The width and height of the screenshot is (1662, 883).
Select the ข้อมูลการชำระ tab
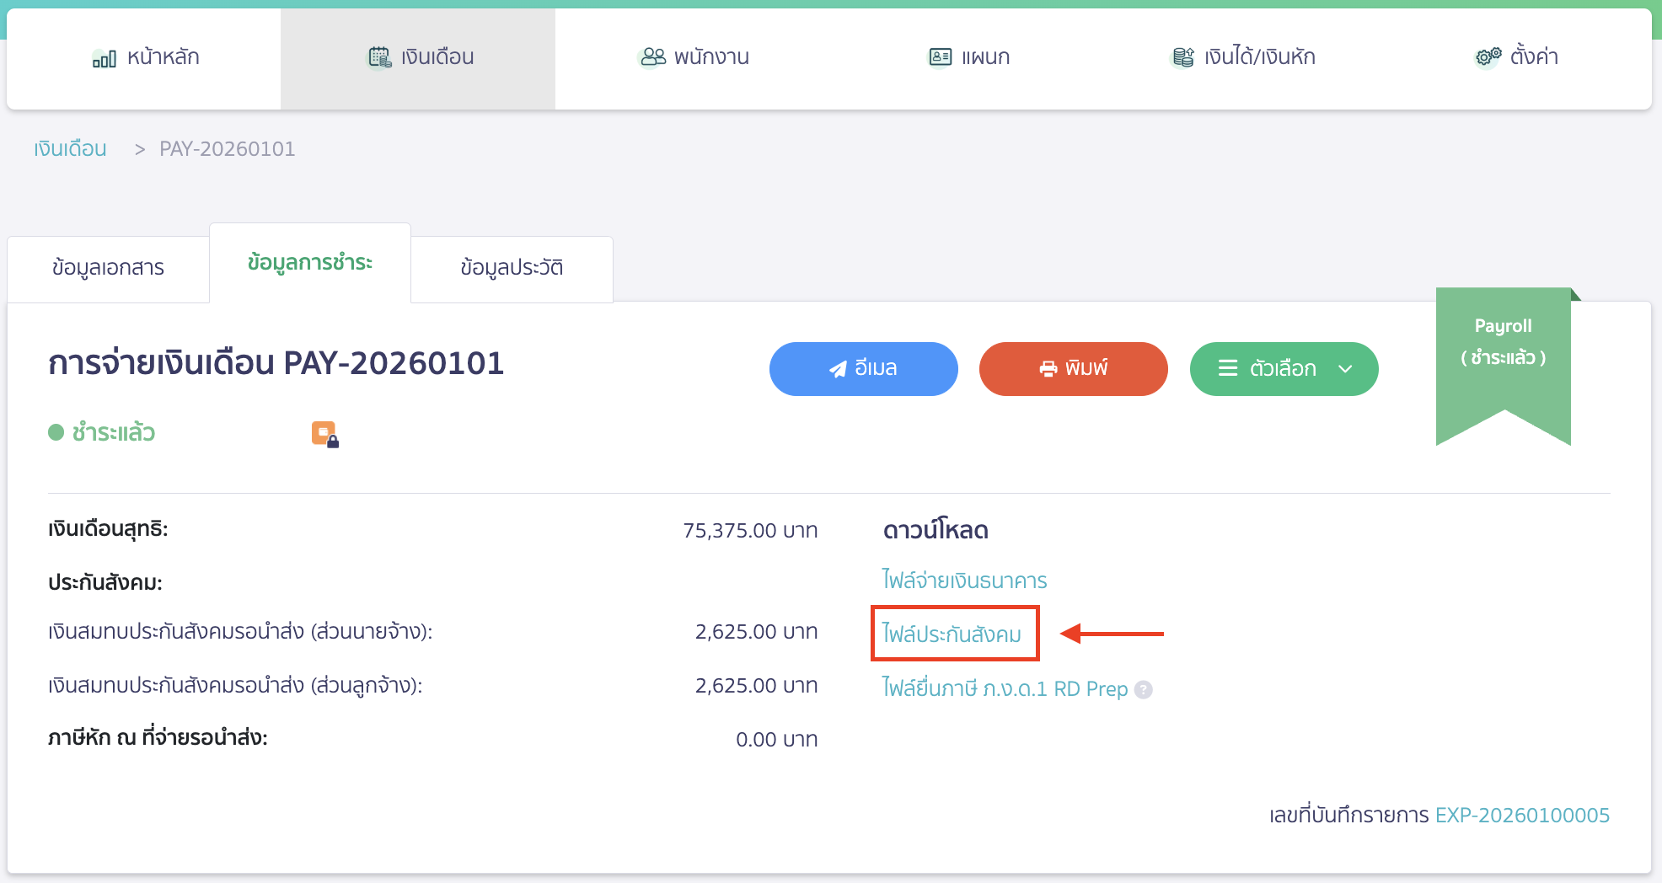pos(309,263)
